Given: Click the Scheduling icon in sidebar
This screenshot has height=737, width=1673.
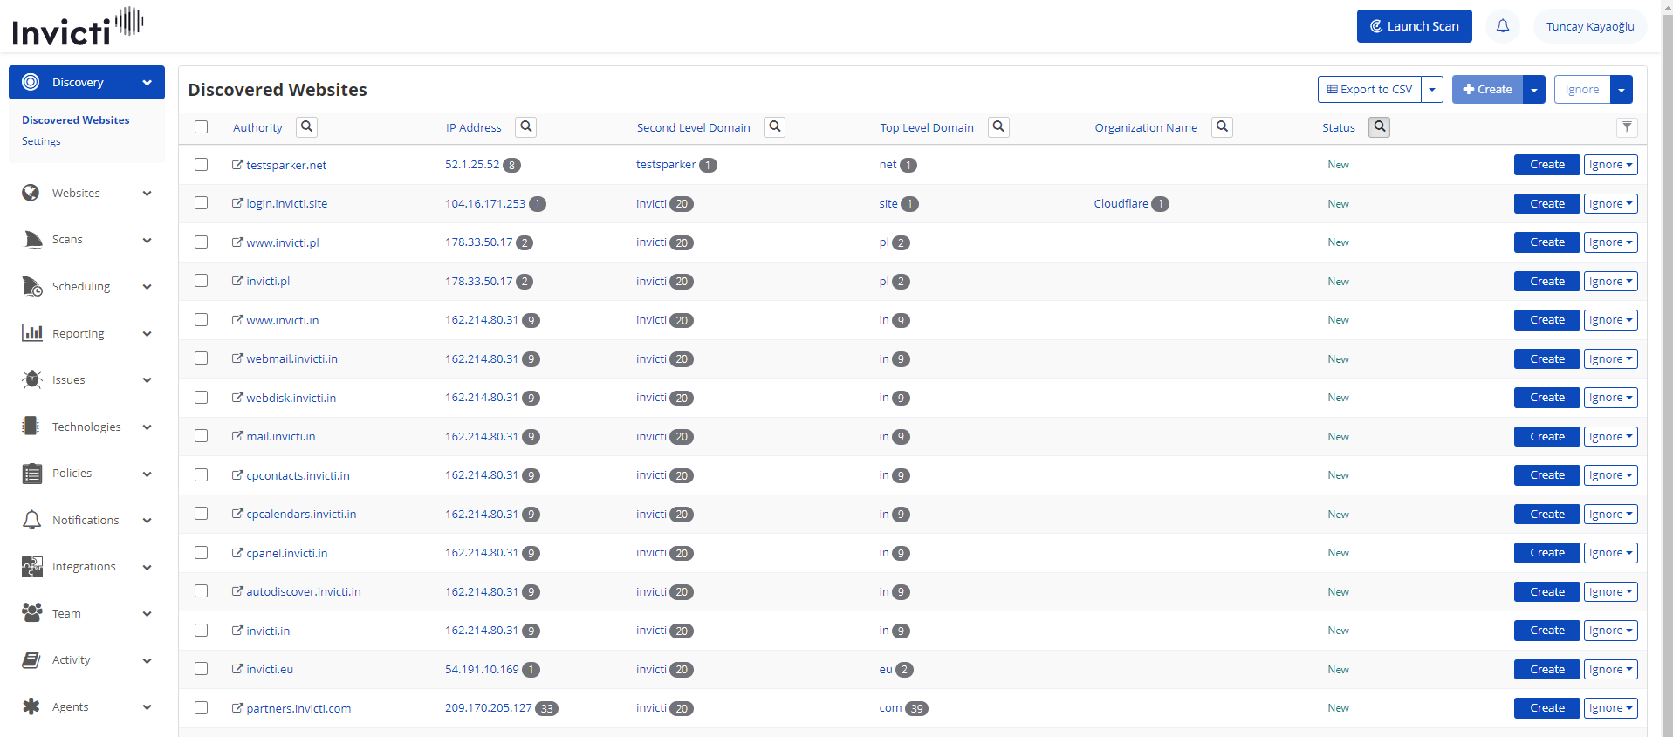Looking at the screenshot, I should point(32,286).
